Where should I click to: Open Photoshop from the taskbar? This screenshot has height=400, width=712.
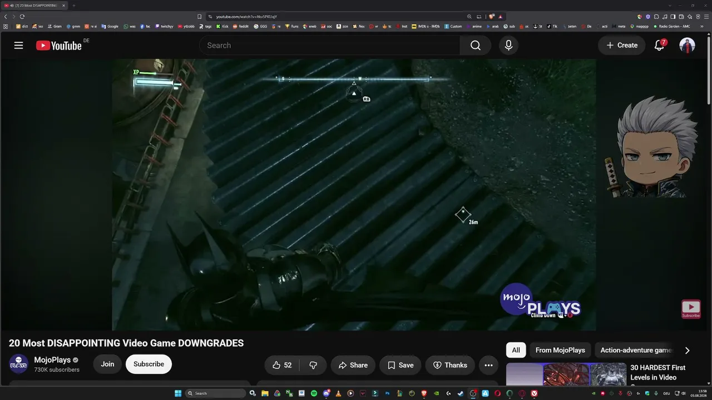pyautogui.click(x=387, y=393)
